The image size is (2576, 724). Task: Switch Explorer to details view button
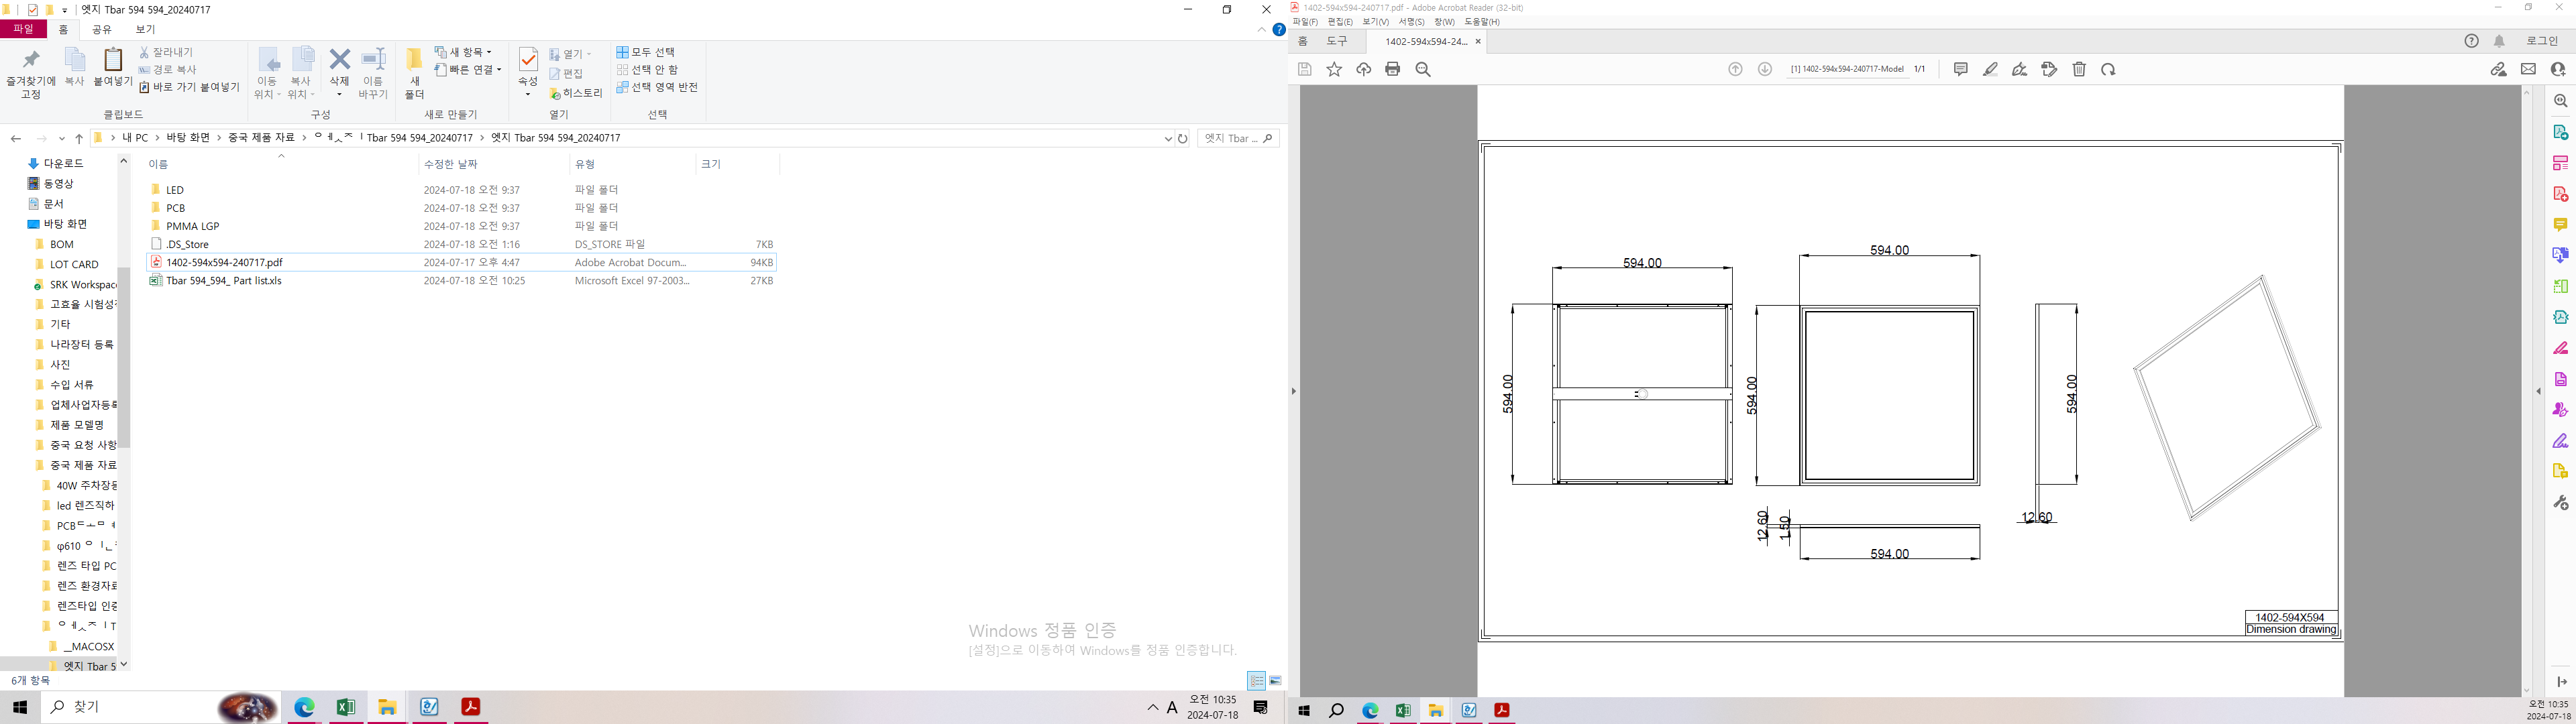1256,681
